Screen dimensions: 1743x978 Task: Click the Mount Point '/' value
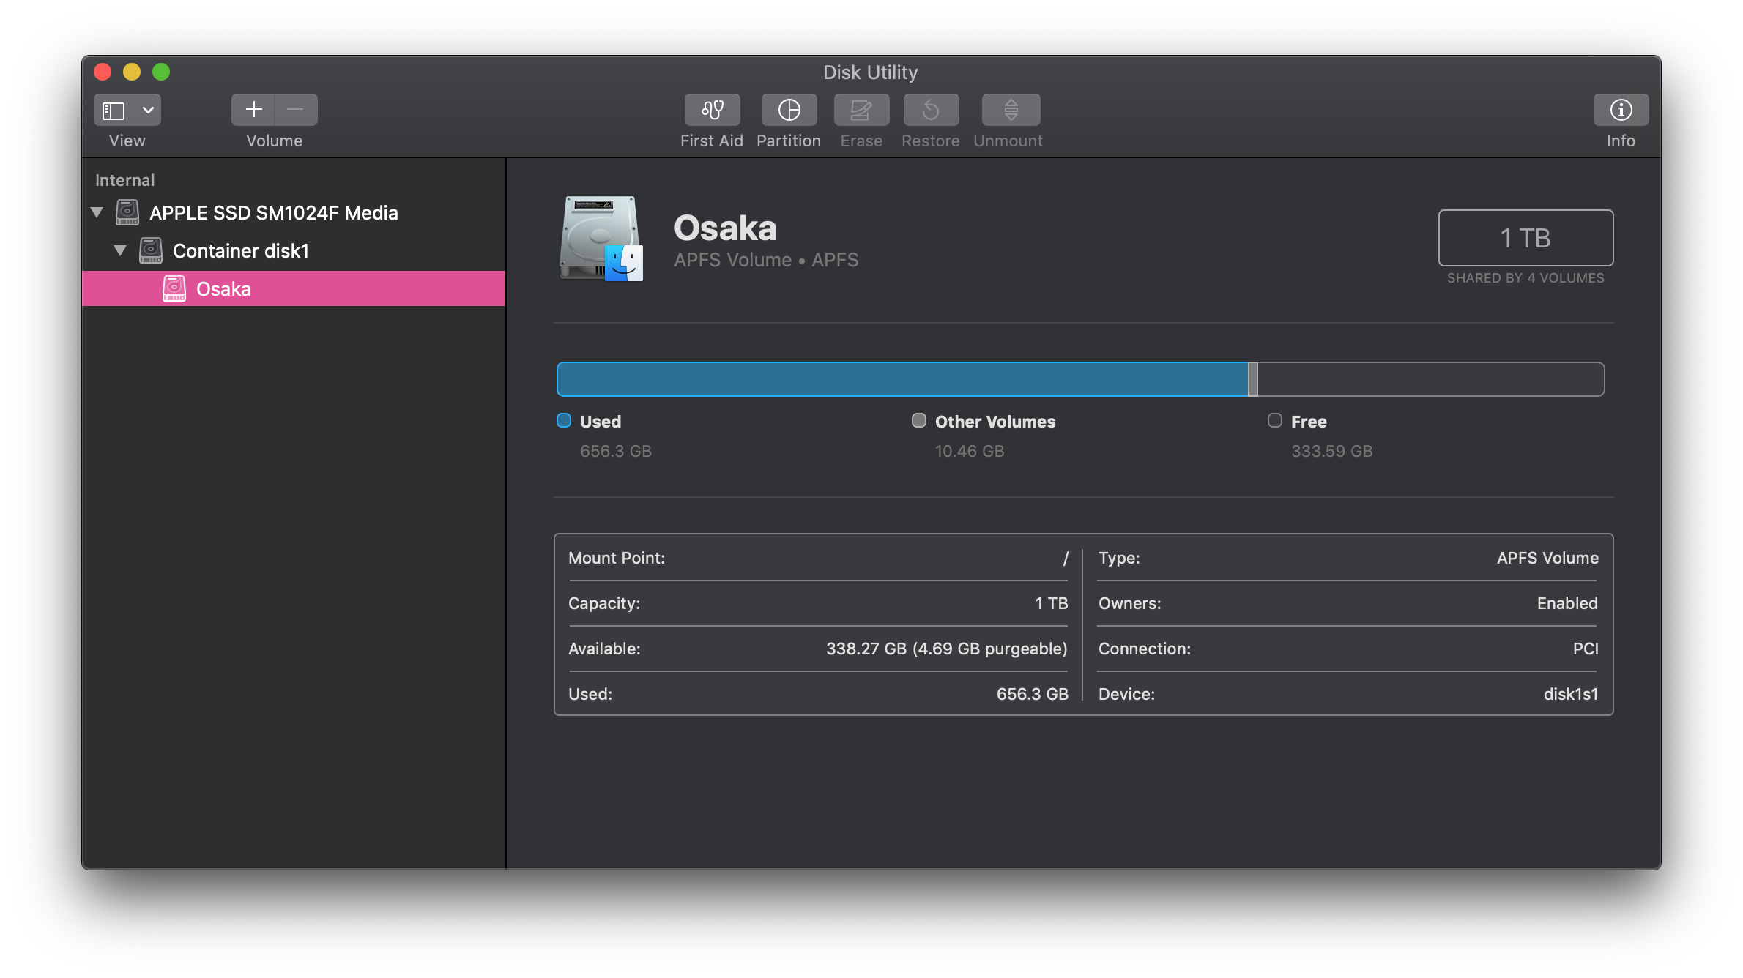click(1066, 559)
